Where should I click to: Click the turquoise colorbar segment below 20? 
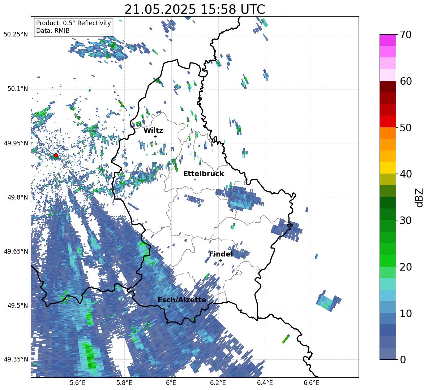click(388, 284)
